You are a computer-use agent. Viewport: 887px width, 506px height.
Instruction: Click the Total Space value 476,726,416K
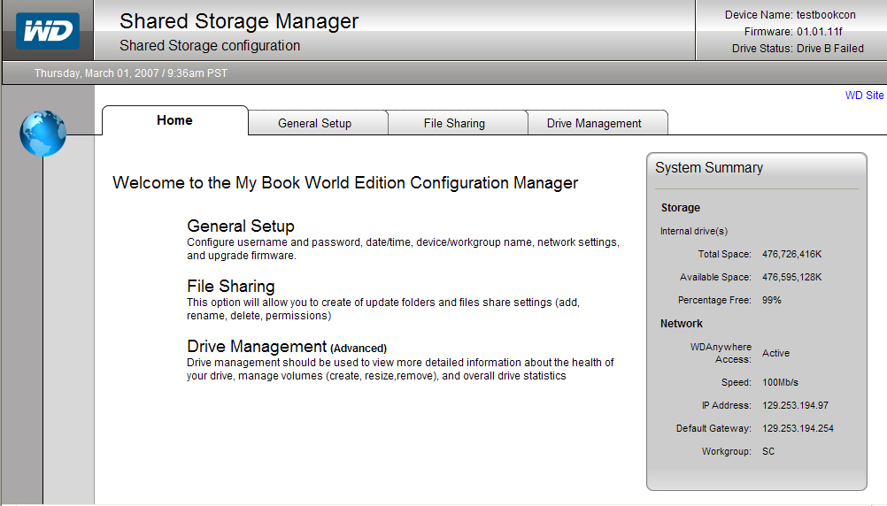[792, 255]
